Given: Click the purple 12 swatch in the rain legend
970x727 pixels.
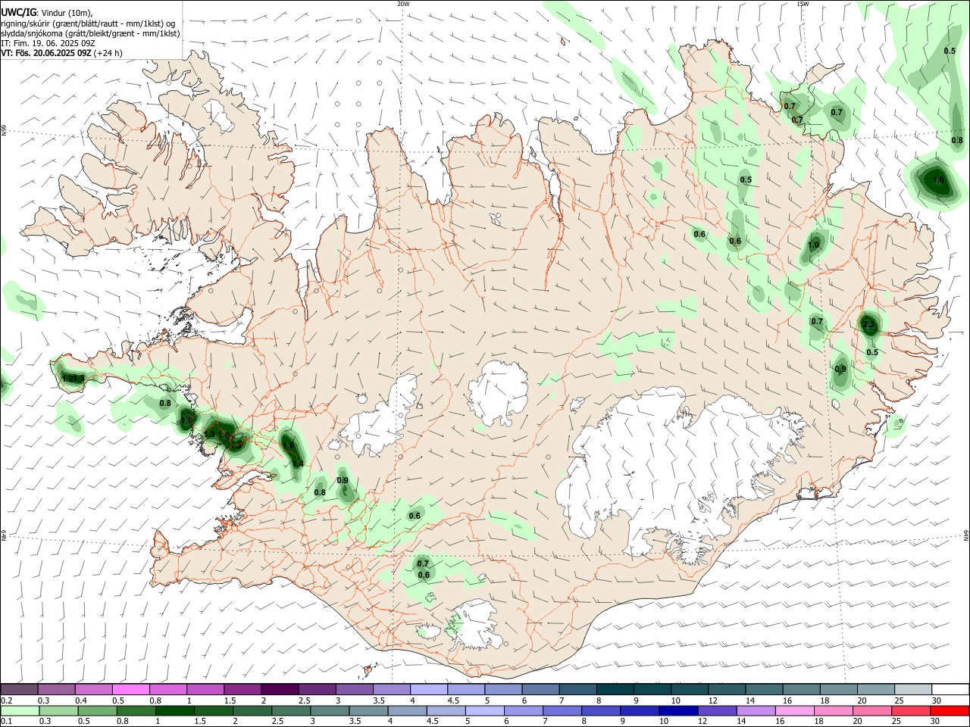Looking at the screenshot, I should point(716,710).
